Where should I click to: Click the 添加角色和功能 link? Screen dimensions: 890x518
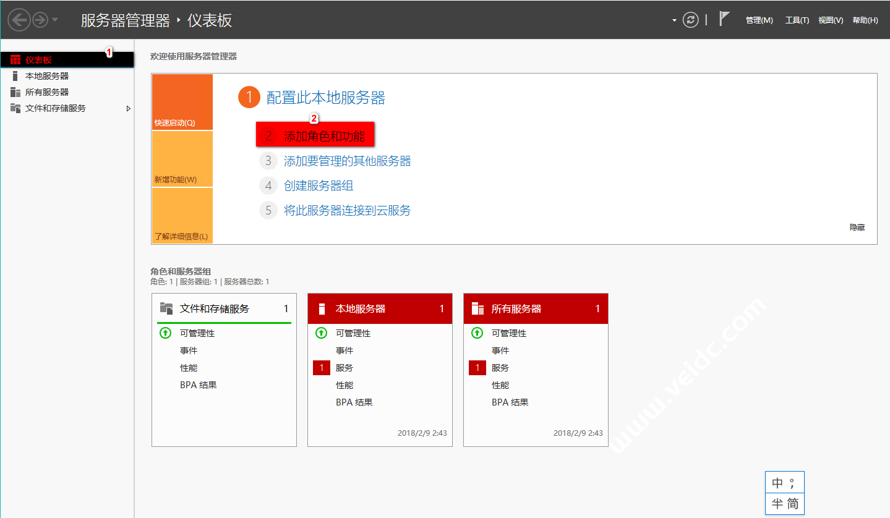tap(324, 137)
